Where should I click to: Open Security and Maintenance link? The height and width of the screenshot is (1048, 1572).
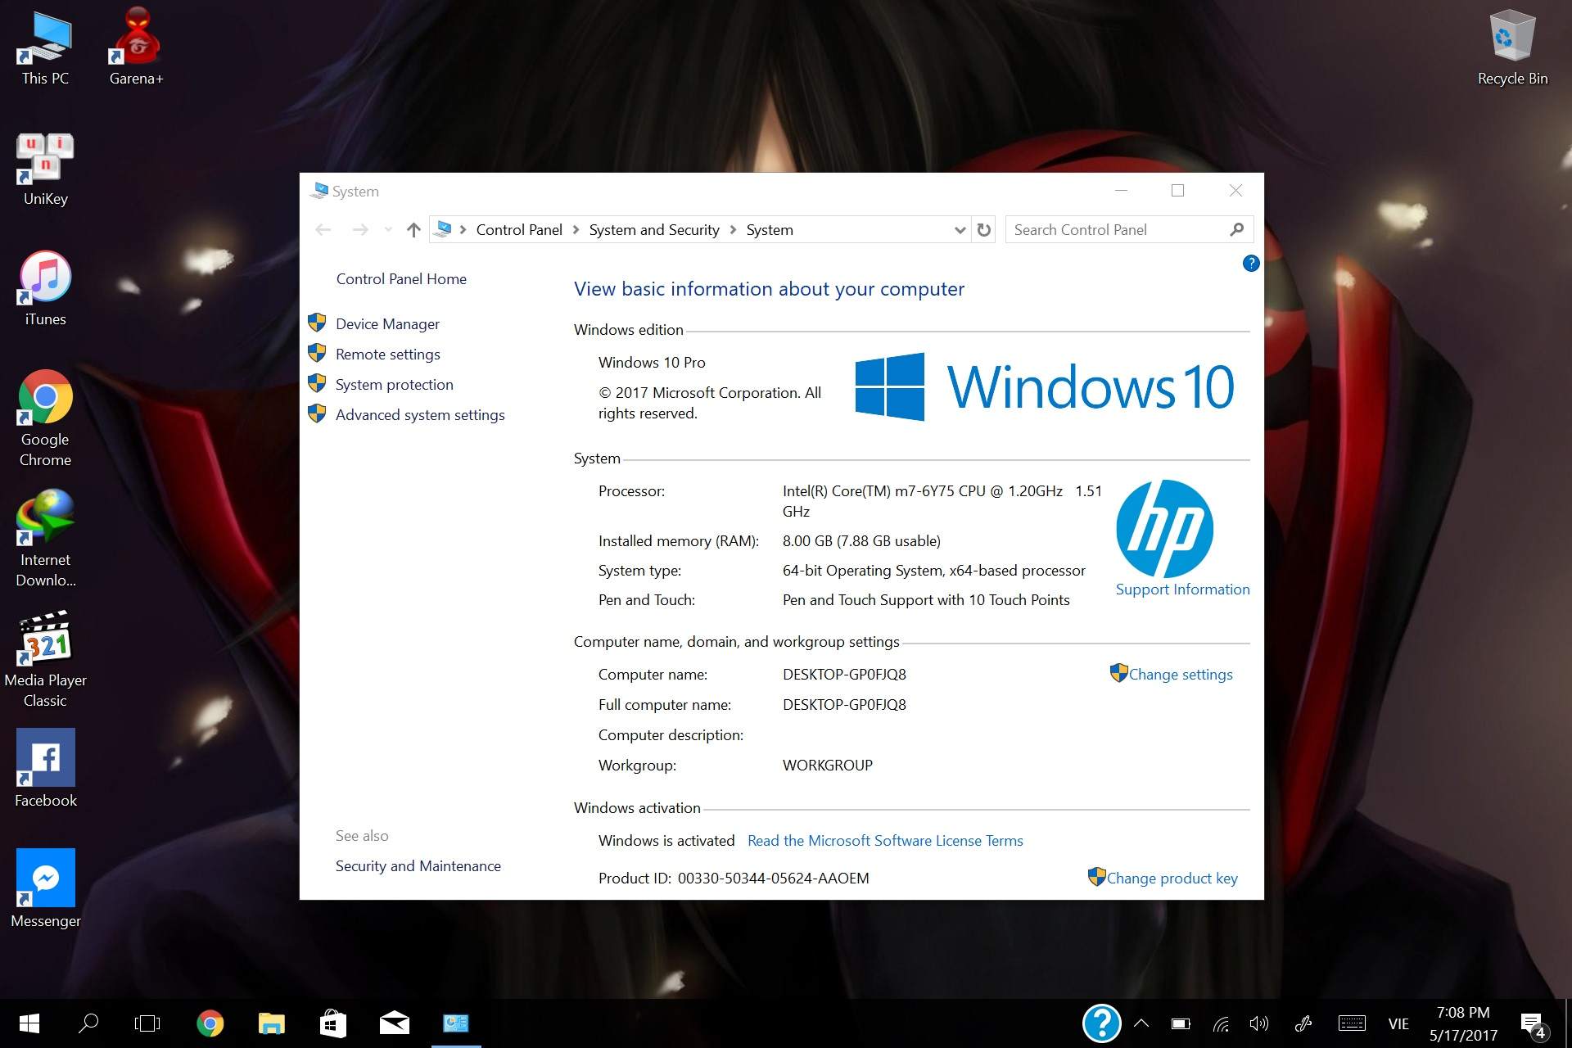coord(418,866)
